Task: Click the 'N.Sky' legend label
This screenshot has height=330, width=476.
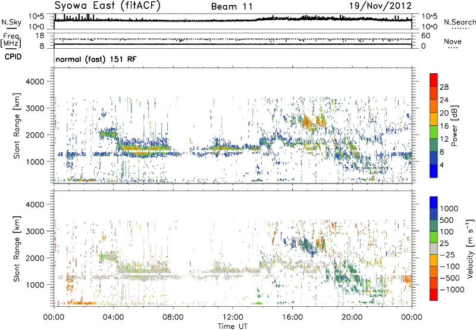Action: [11, 22]
